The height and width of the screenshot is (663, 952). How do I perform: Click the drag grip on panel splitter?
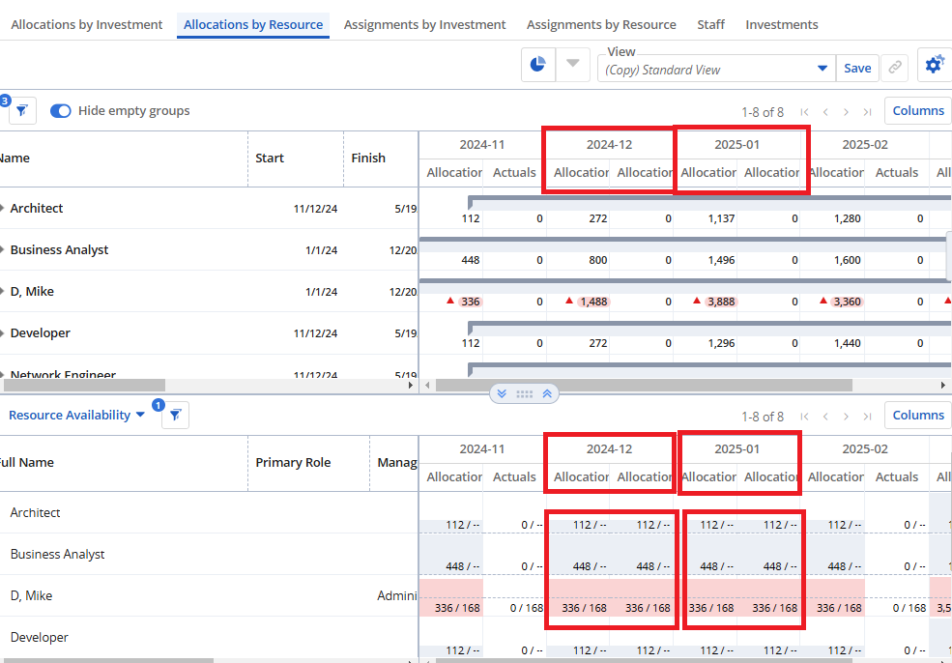tap(525, 394)
